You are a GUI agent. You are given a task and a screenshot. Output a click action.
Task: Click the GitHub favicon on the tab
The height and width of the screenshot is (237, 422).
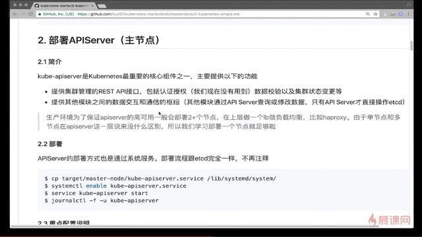37,6
